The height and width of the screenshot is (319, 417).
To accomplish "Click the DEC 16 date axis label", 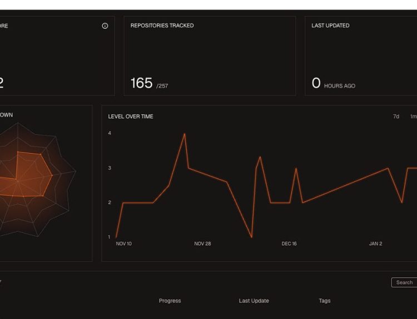I will pos(290,244).
